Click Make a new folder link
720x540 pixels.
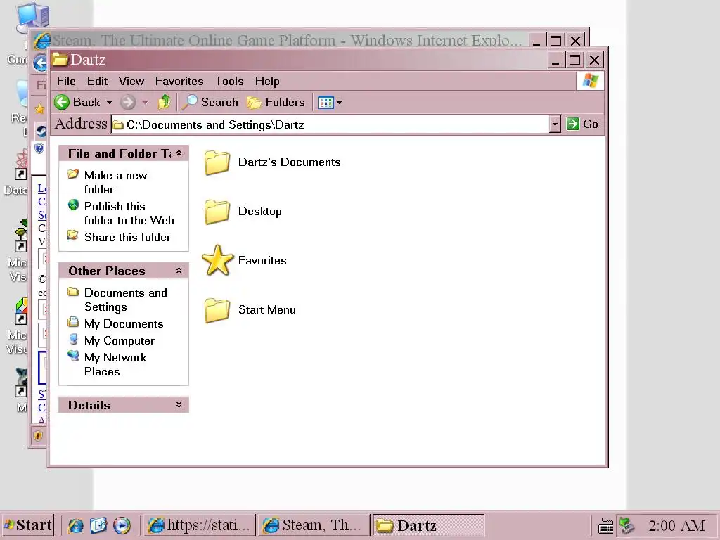click(116, 182)
